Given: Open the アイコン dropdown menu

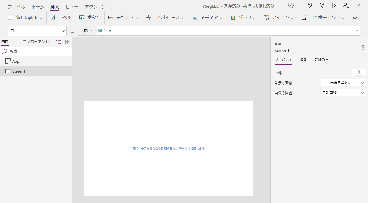Looking at the screenshot, I should [279, 18].
